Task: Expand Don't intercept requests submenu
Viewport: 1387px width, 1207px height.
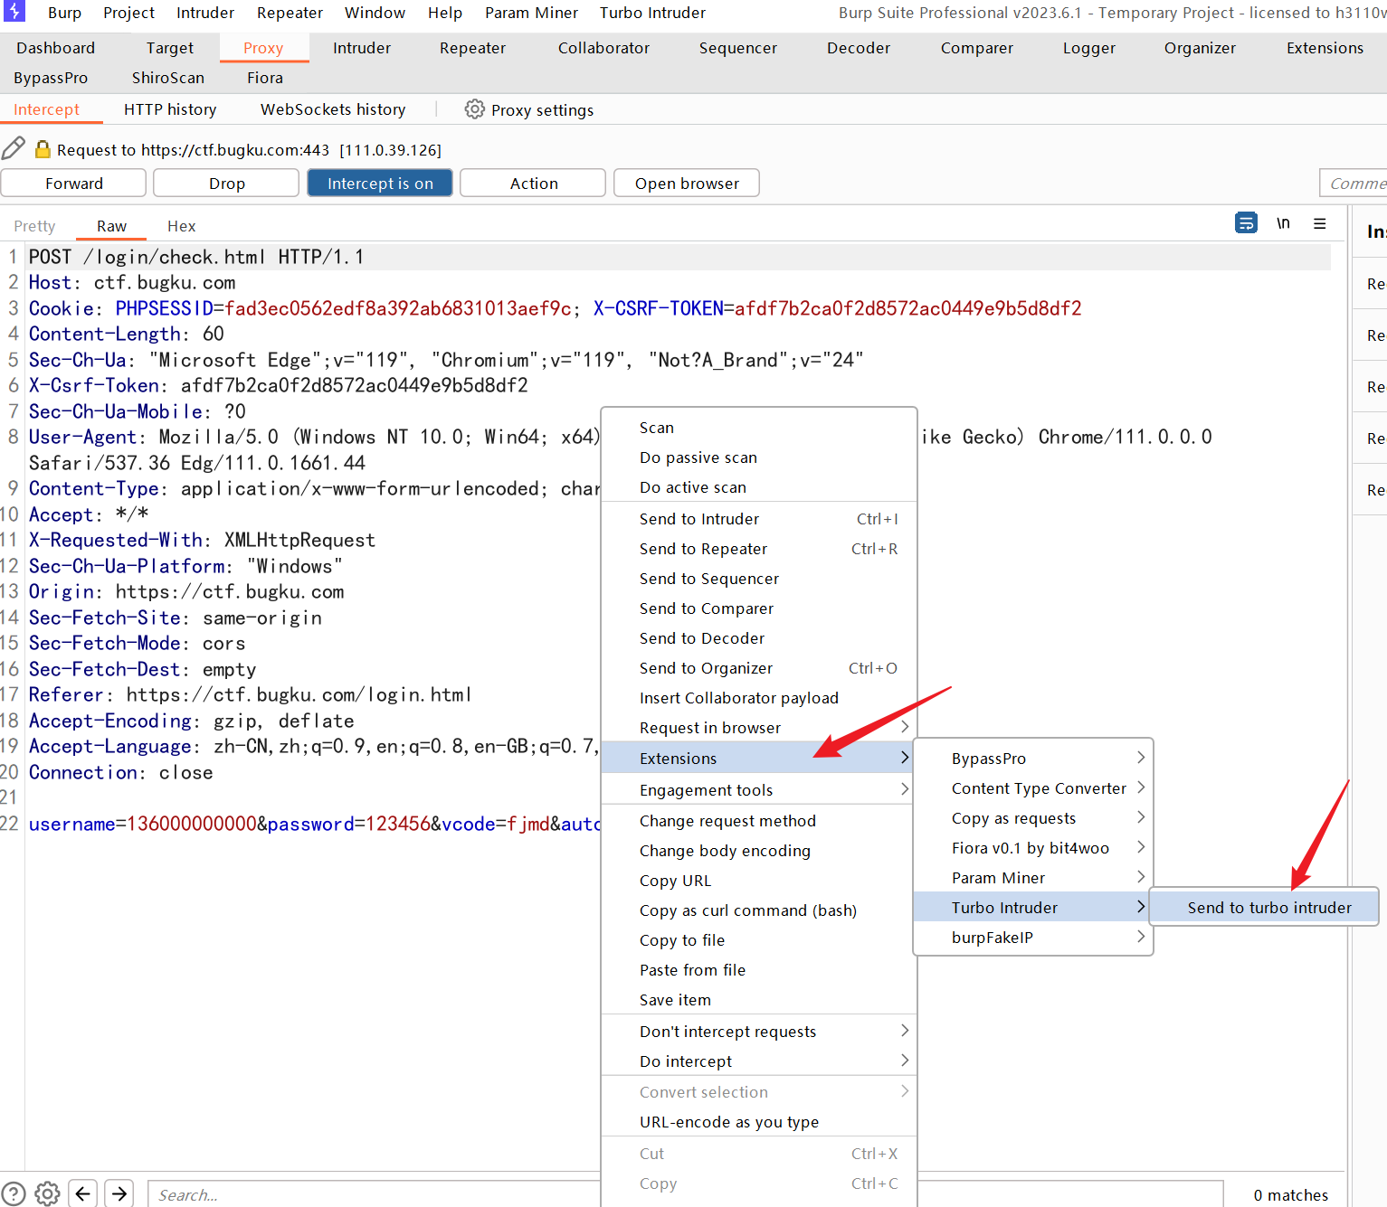Action: (x=758, y=1031)
